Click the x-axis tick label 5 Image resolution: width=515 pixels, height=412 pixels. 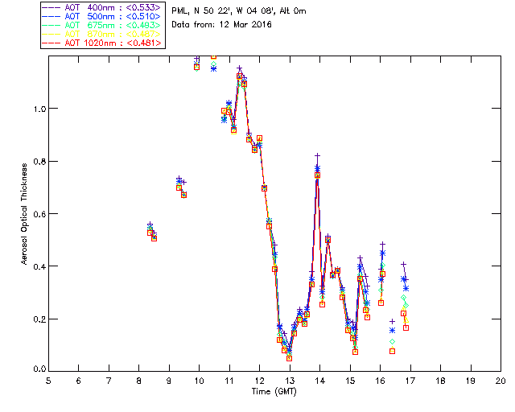48,381
